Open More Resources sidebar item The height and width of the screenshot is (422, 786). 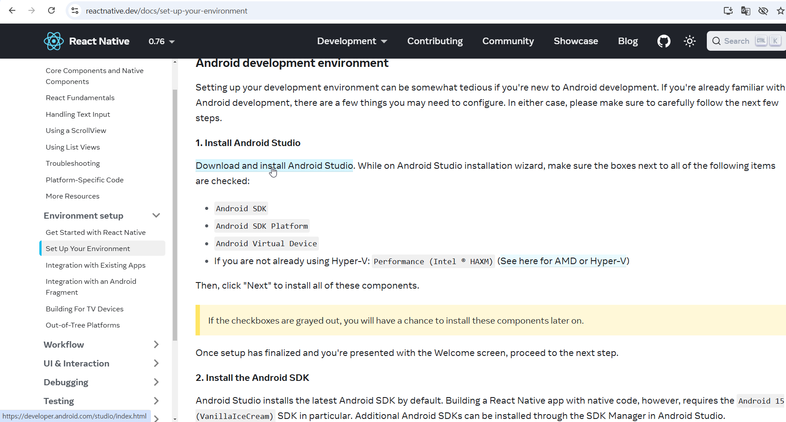pos(73,196)
